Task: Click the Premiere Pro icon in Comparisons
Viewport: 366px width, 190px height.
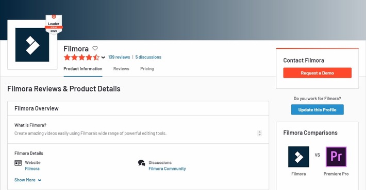Action: click(336, 157)
